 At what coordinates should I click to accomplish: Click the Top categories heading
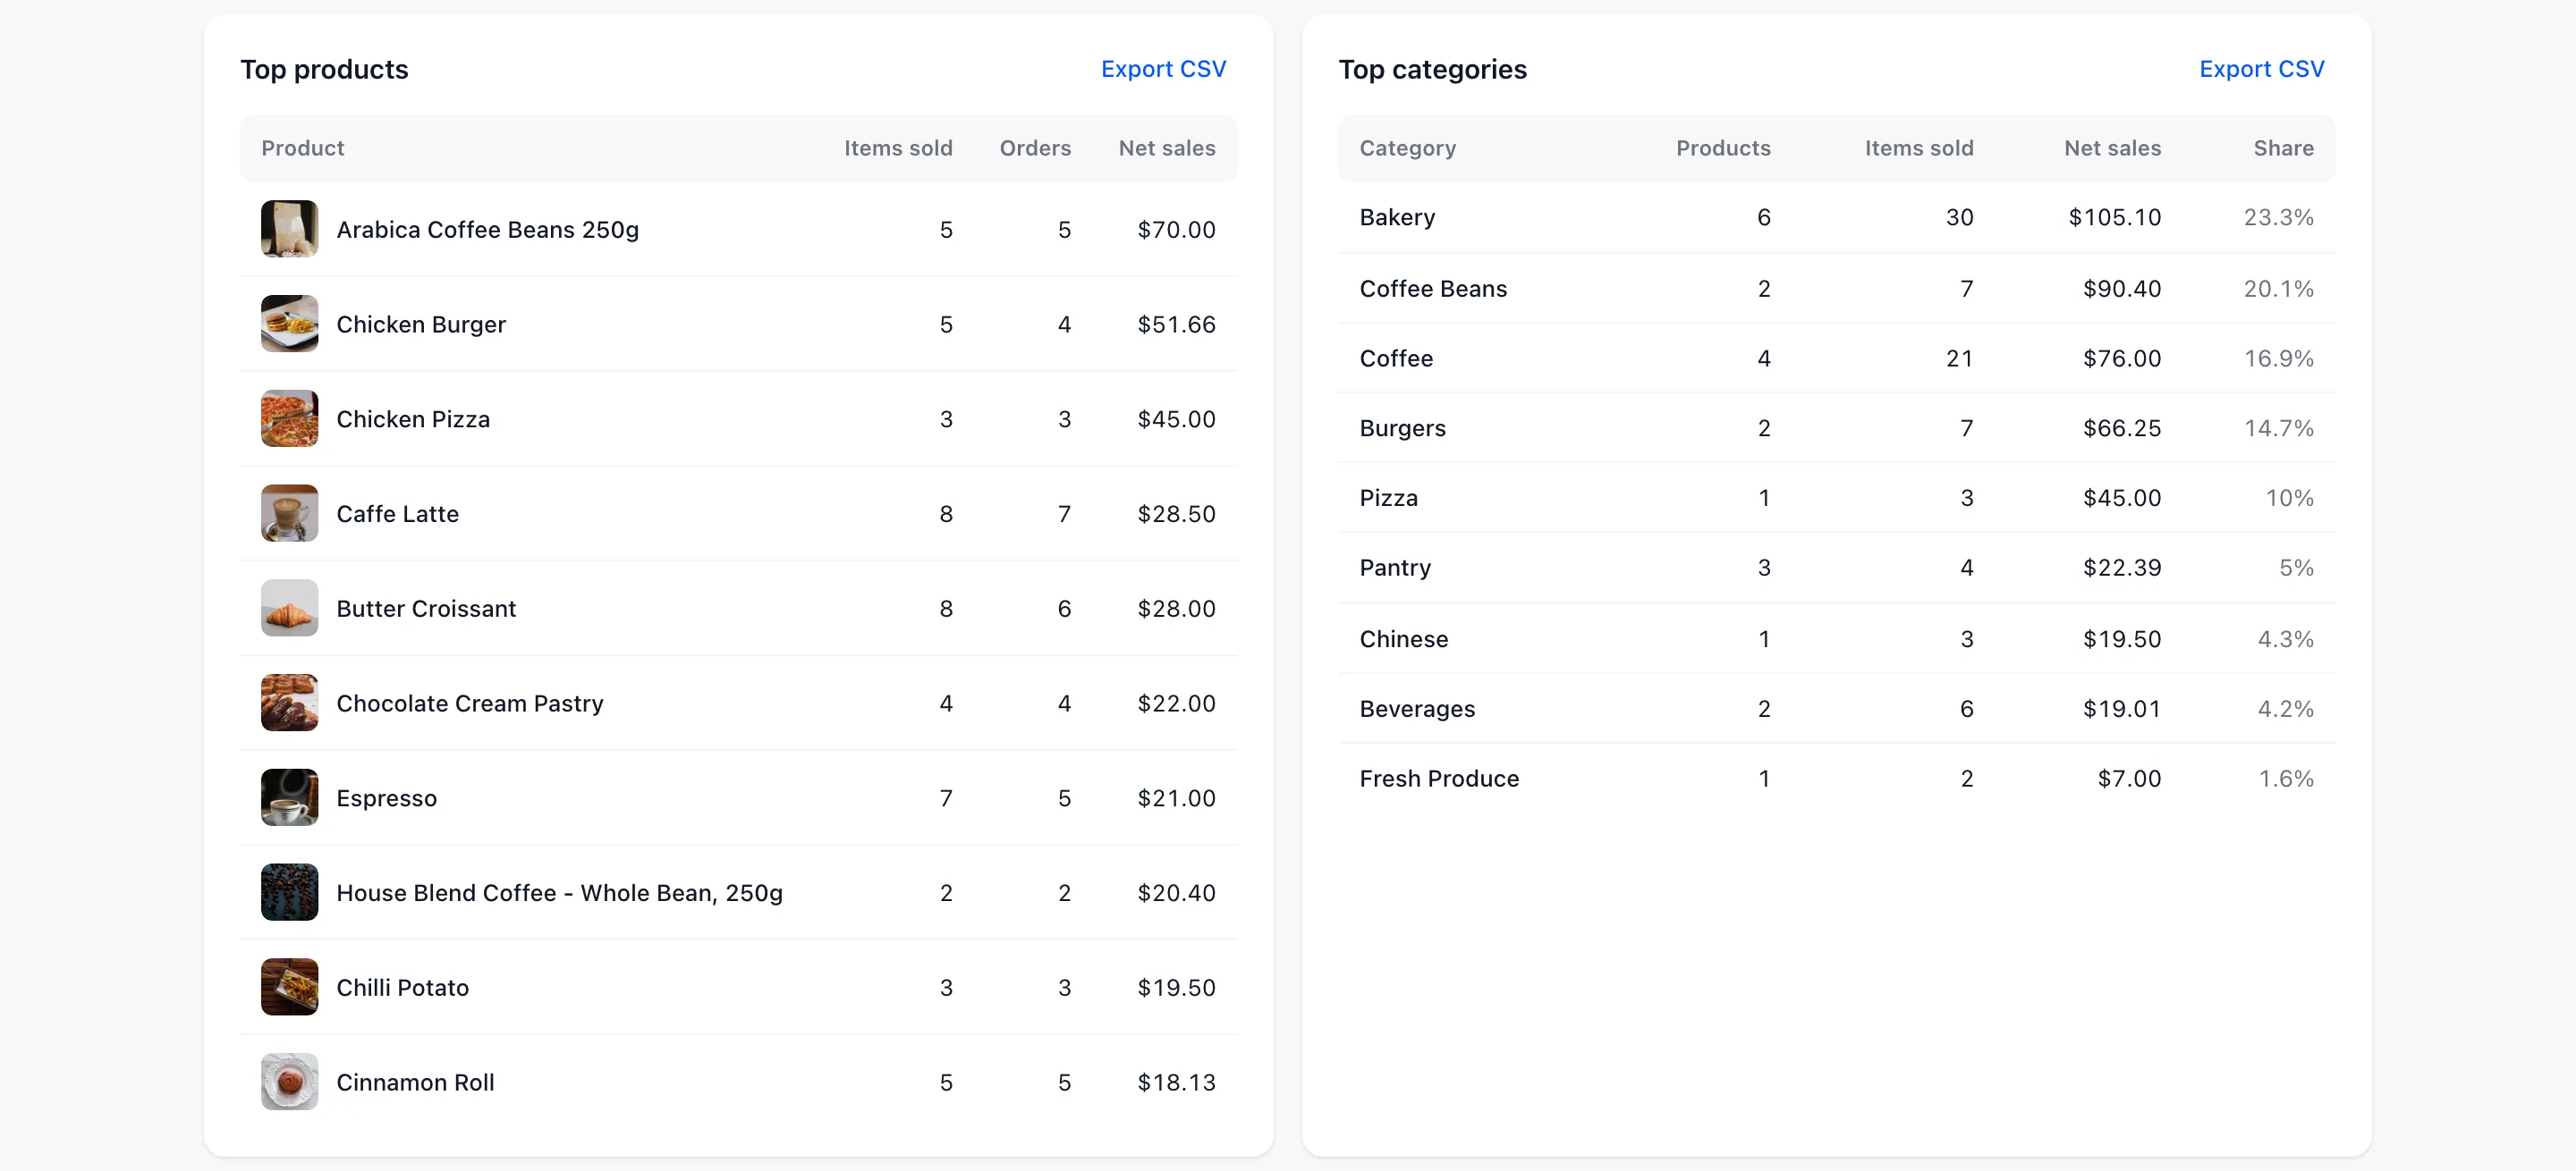tap(1432, 69)
